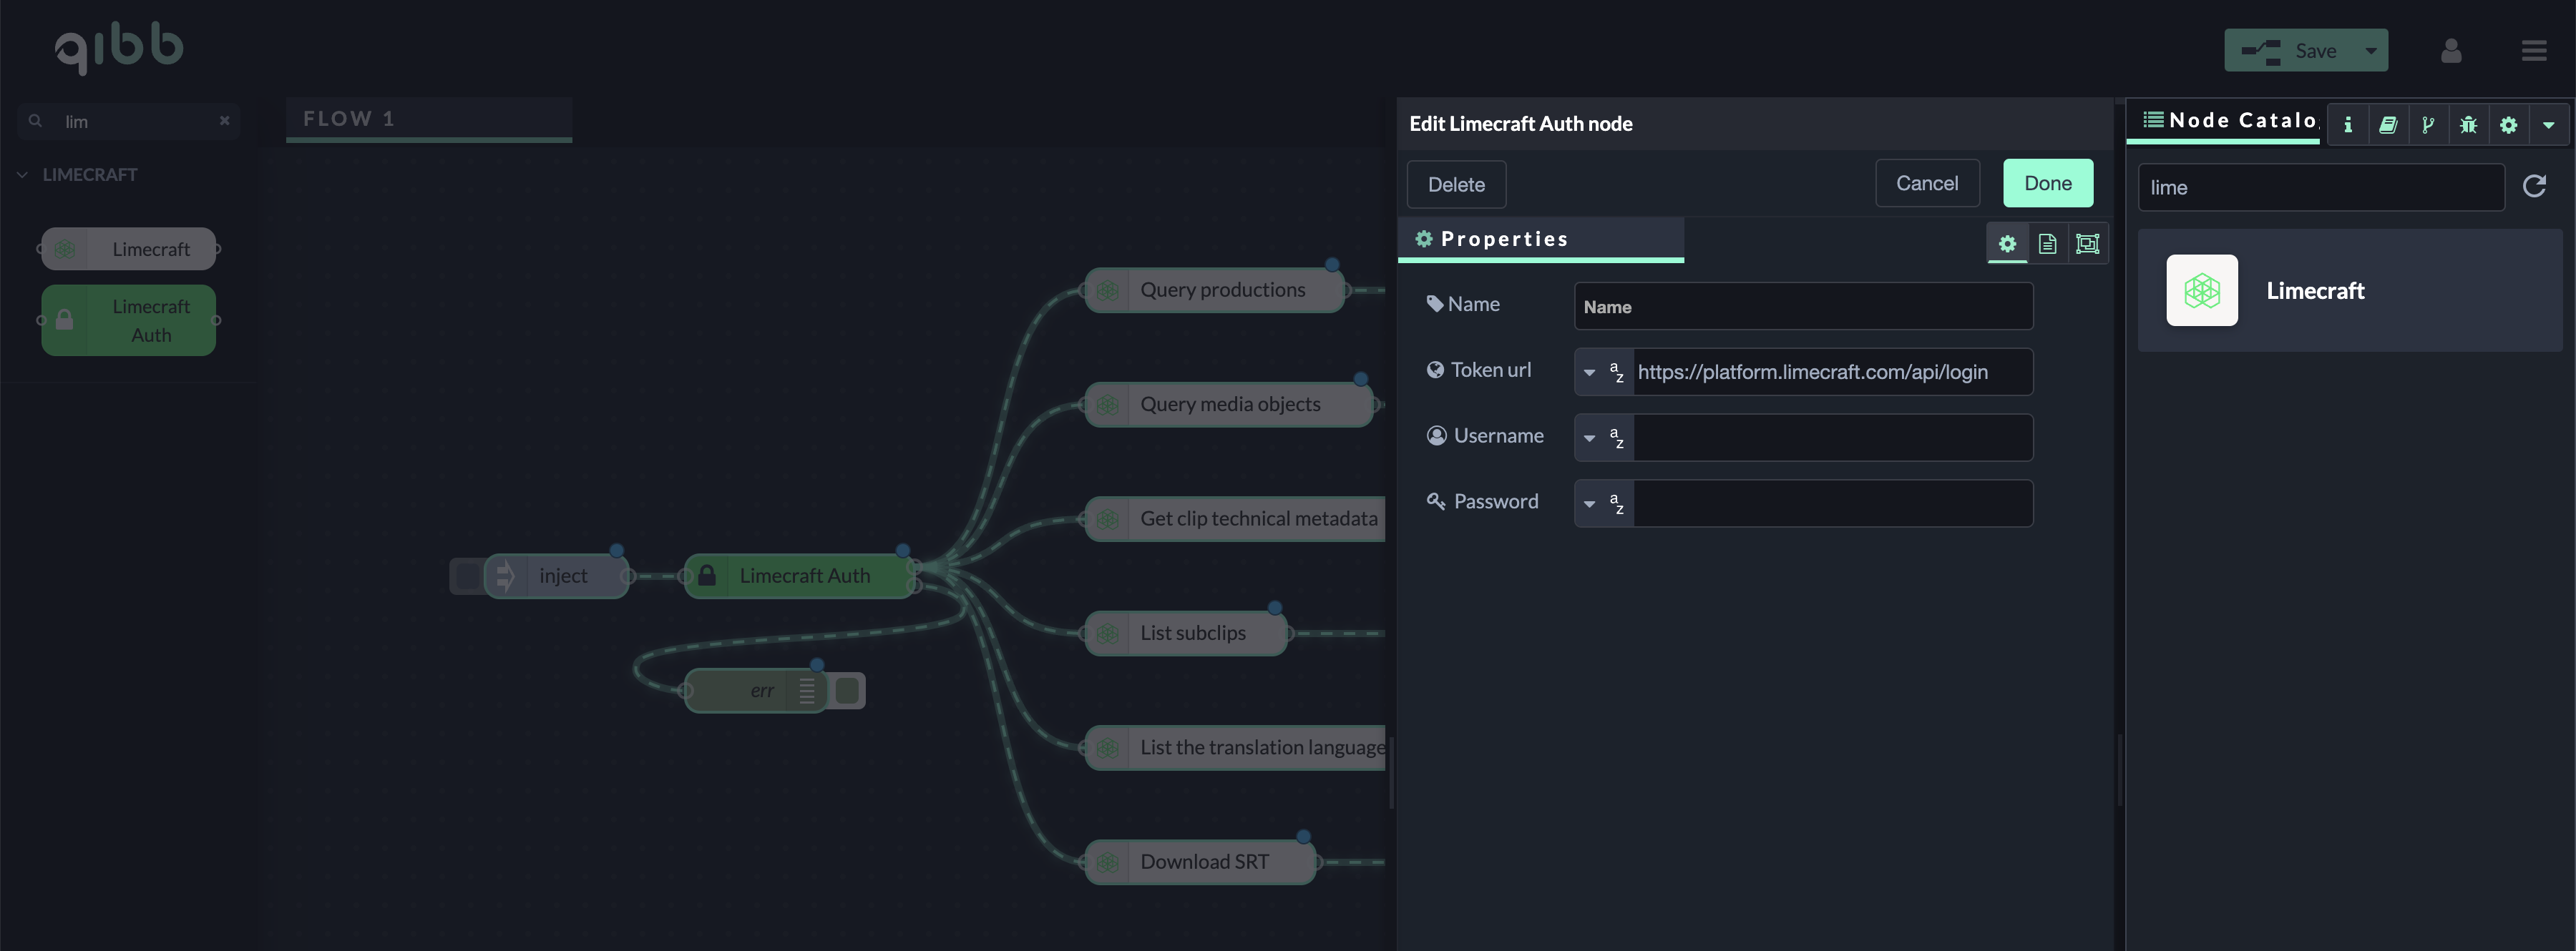
Task: Open the help book sidebar icon
Action: [2387, 125]
